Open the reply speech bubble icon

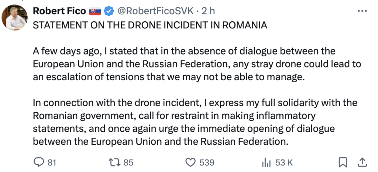38,162
